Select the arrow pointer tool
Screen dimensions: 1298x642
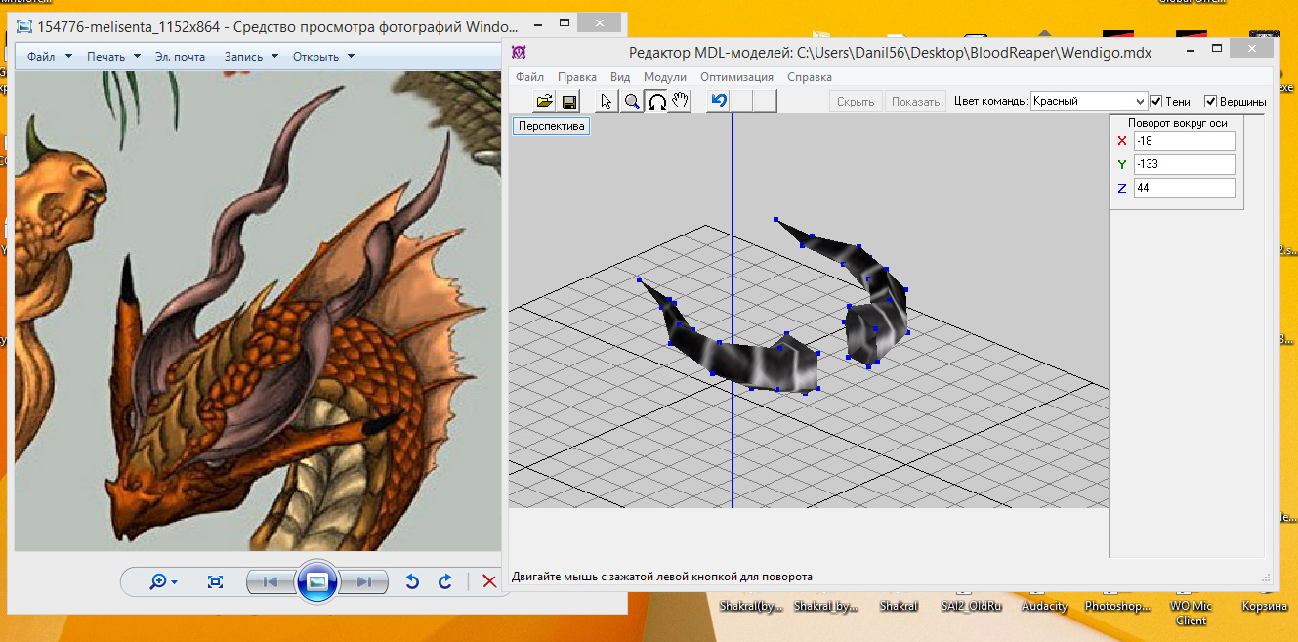[607, 101]
